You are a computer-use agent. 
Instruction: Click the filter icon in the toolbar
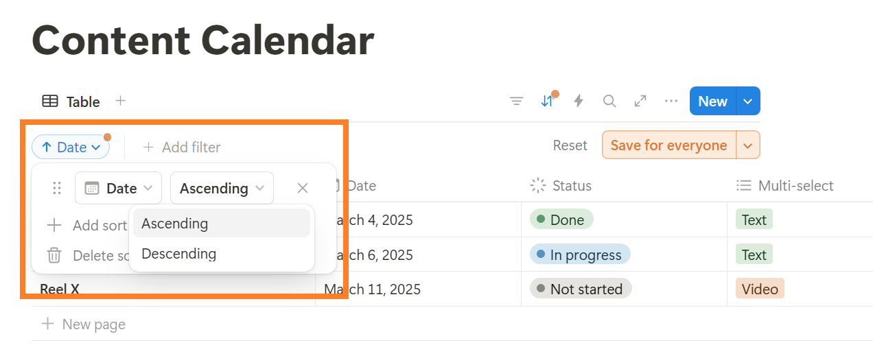(x=517, y=102)
